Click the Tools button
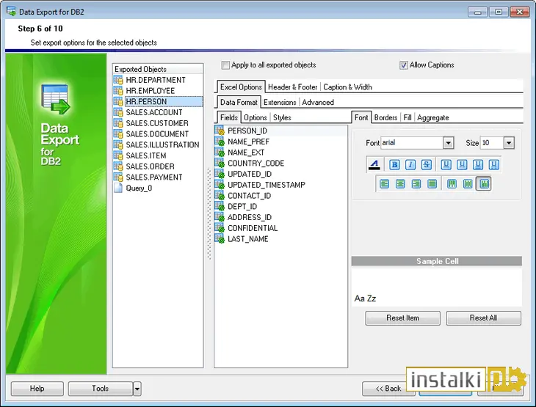This screenshot has width=536, height=407. (100, 389)
